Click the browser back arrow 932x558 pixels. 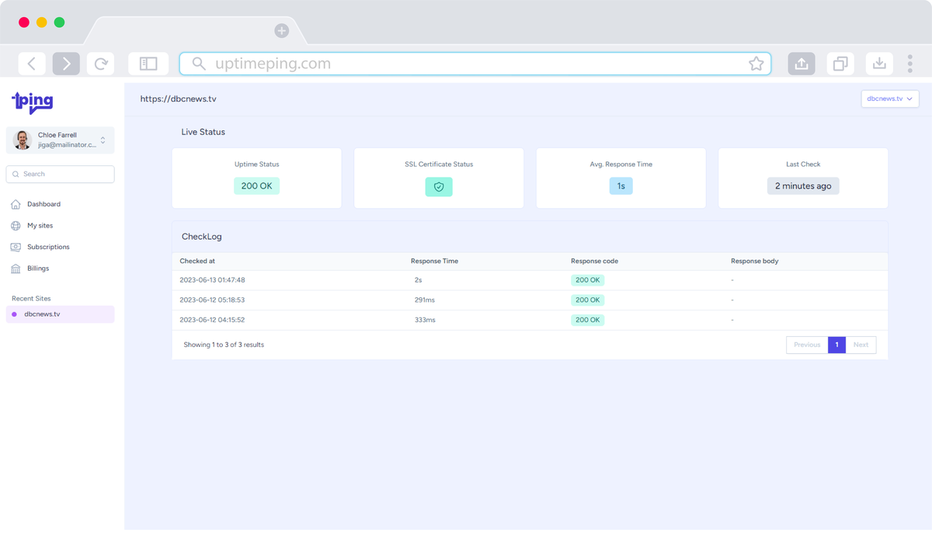(32, 64)
